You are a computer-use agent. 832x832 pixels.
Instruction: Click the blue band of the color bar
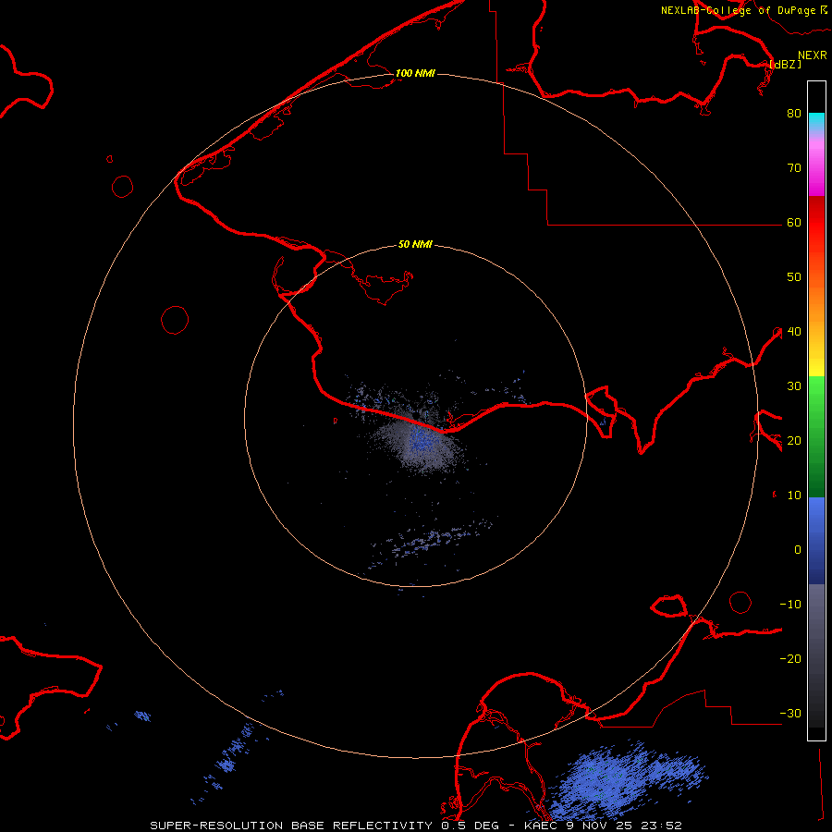pyautogui.click(x=816, y=540)
